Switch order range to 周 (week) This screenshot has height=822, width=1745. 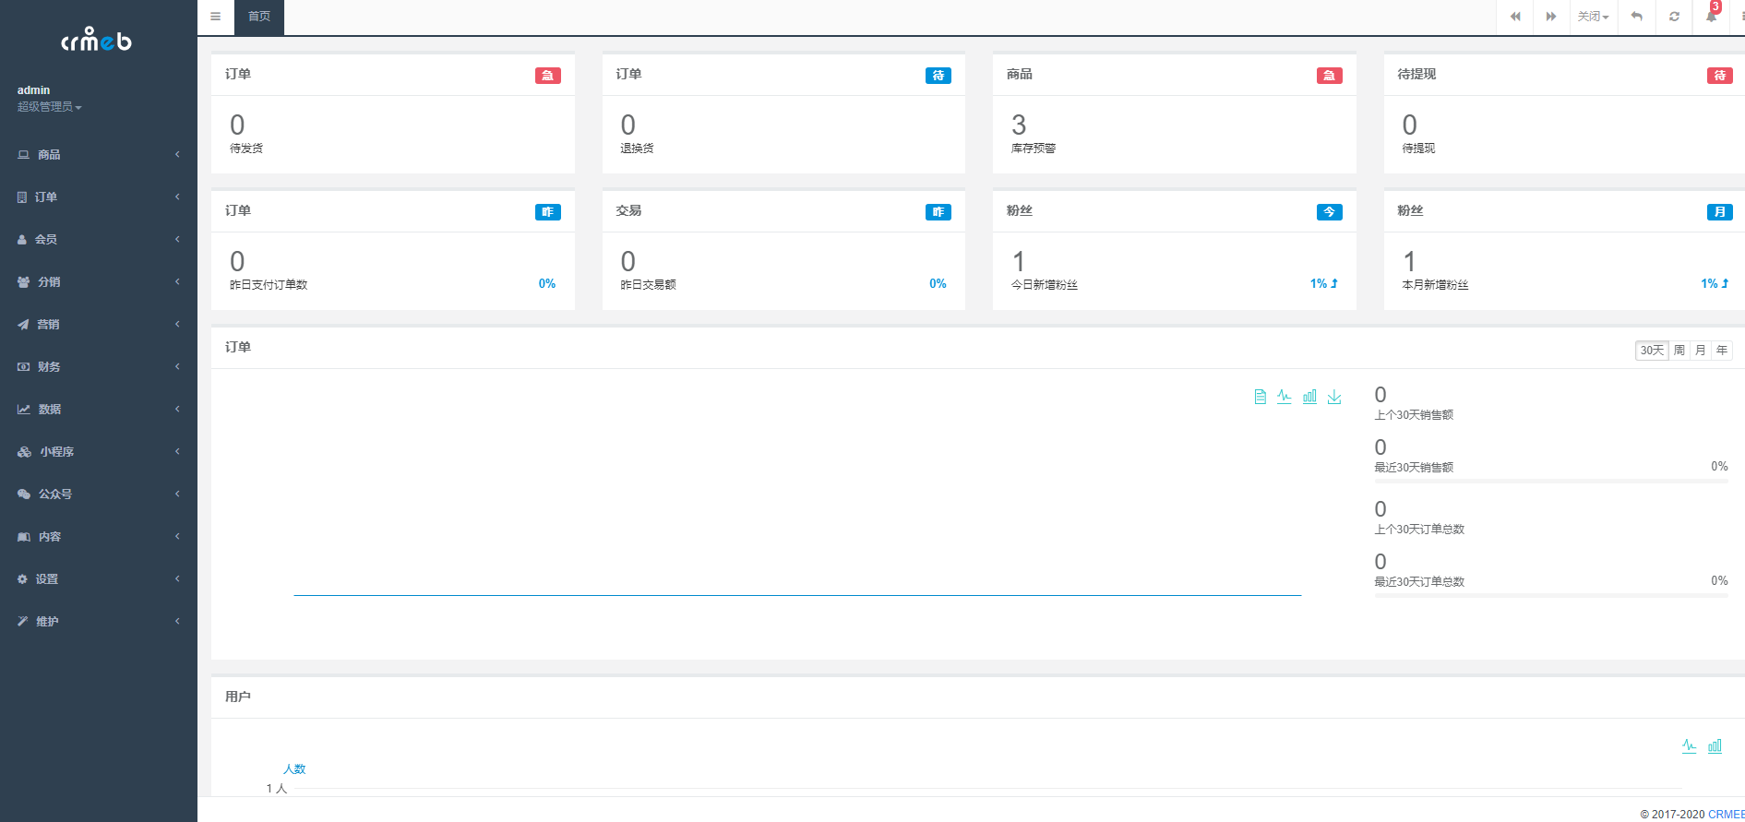coord(1679,351)
